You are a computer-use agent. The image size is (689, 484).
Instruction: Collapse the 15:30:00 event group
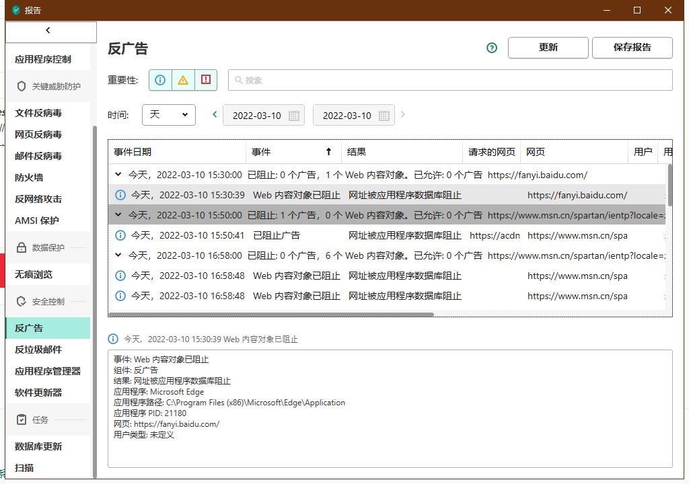[x=118, y=175]
